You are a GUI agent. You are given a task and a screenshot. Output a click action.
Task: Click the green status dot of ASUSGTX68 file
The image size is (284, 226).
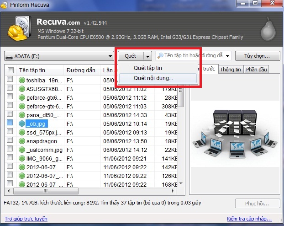(22, 89)
